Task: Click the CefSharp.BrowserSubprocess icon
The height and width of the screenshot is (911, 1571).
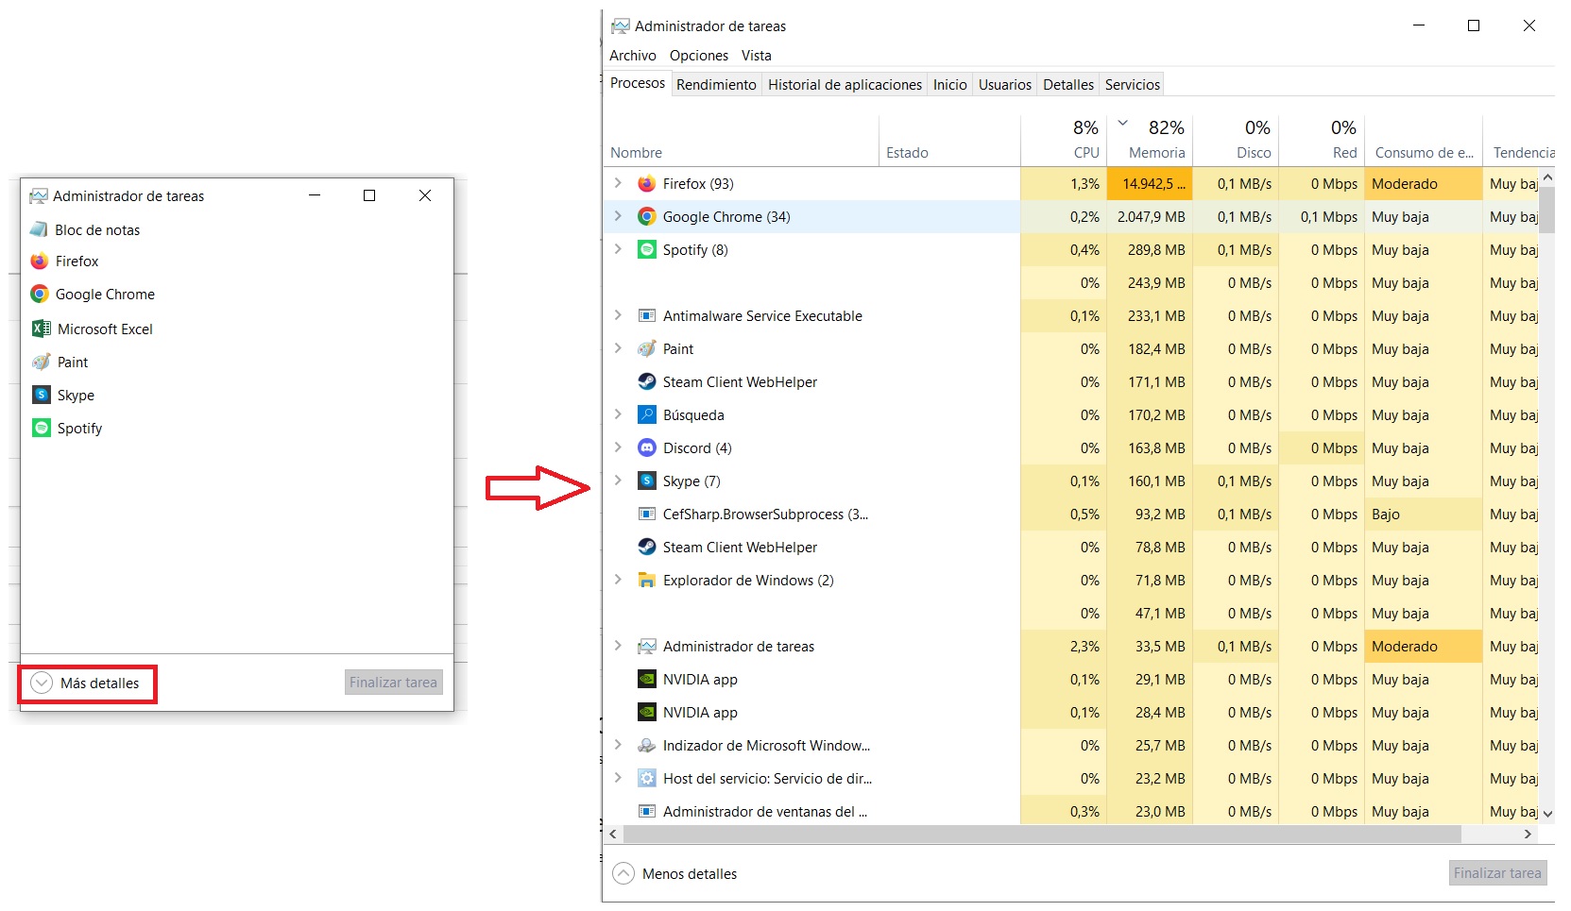Action: tap(647, 515)
